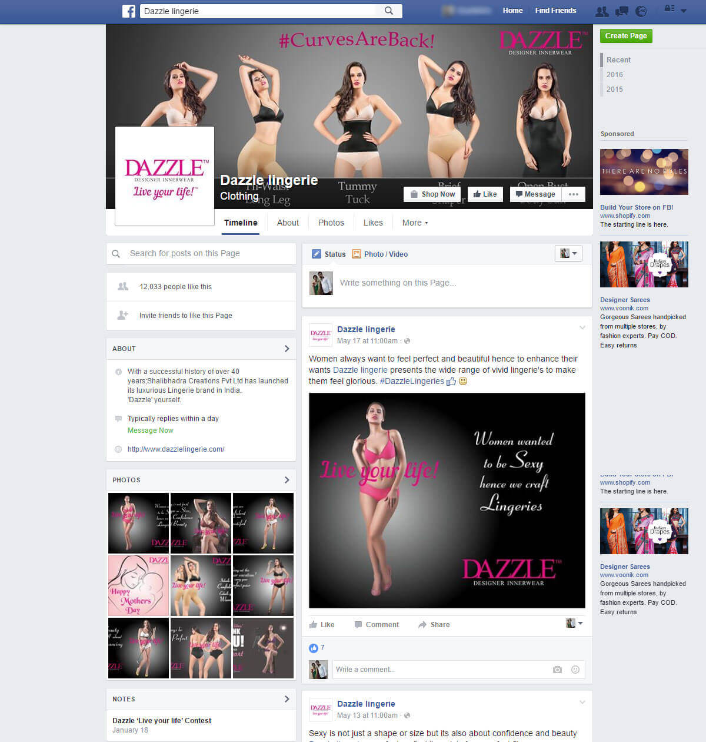Like the Dazzle lingerie page
This screenshot has width=706, height=742.
(485, 194)
